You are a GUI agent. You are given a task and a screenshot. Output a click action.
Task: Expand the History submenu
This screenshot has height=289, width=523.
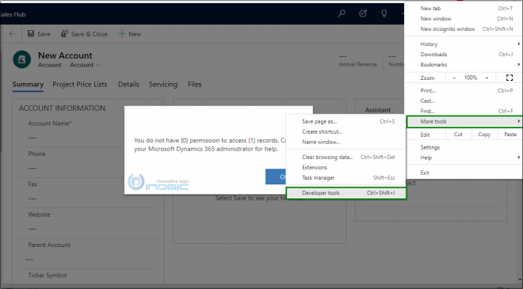coord(519,44)
